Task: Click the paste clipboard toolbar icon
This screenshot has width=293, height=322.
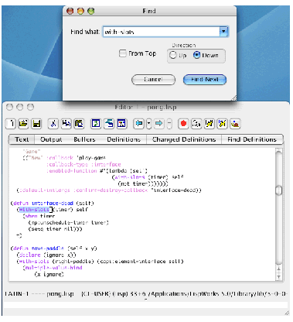Action: pyautogui.click(x=79, y=124)
